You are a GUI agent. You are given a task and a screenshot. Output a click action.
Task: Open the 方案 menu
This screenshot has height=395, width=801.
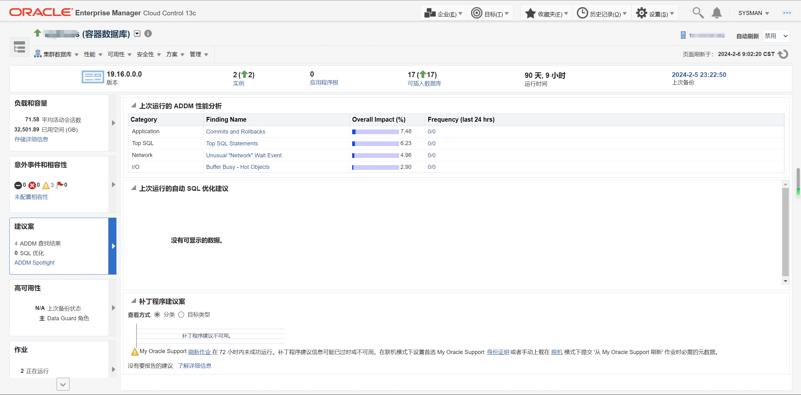175,54
